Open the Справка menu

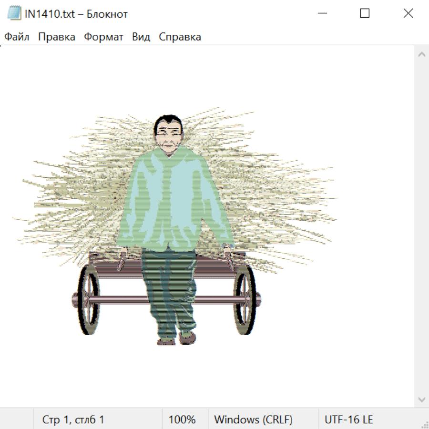(x=180, y=37)
